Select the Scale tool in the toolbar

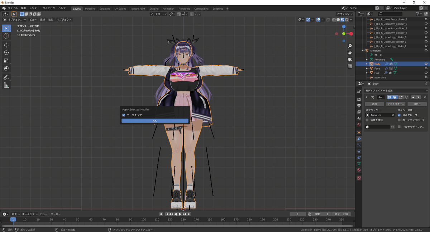pos(6,60)
